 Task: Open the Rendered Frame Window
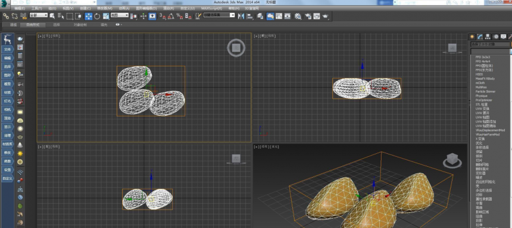(316, 16)
